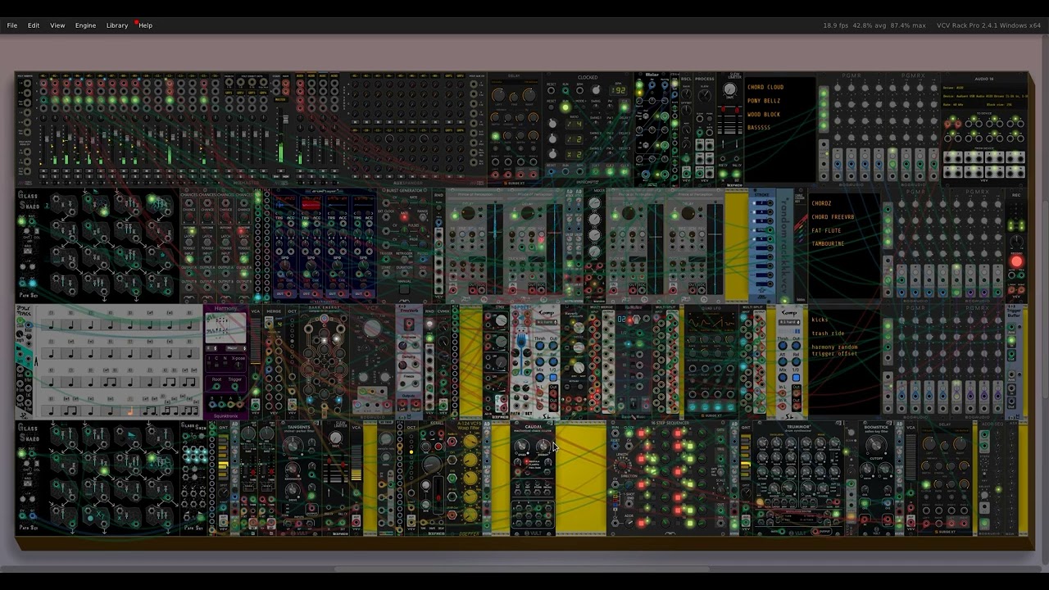Click the Clocked BPM display showing 192
This screenshot has width=1049, height=590.
(620, 90)
